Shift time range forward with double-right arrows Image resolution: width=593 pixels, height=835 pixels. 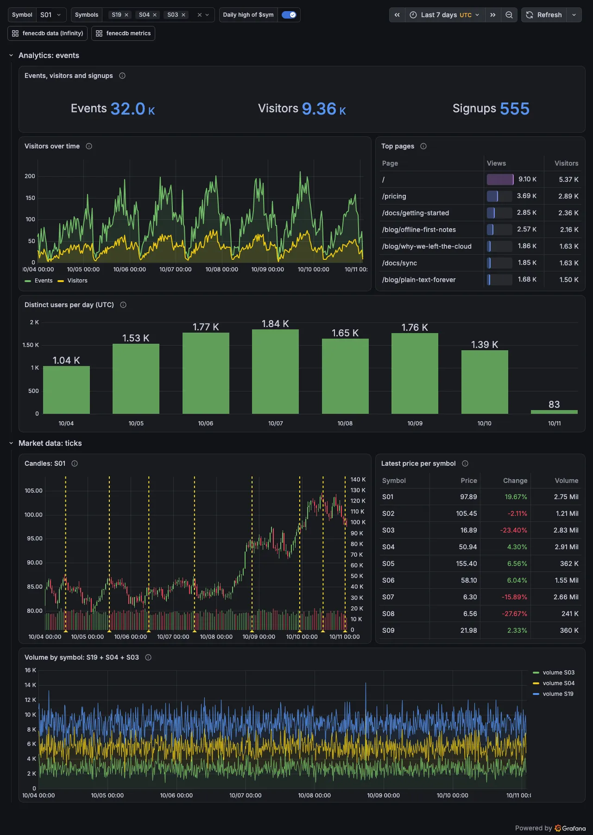[493, 15]
